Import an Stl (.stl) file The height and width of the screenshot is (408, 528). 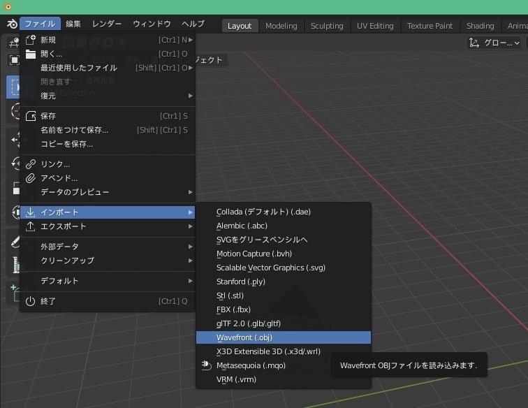pyautogui.click(x=284, y=296)
